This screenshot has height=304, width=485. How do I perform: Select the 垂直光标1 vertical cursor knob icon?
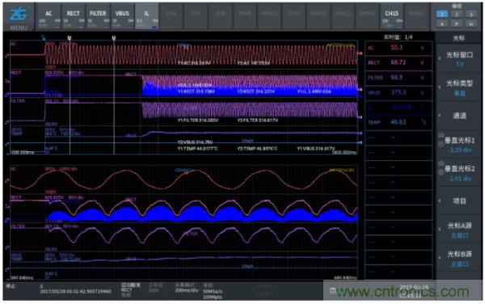point(441,144)
